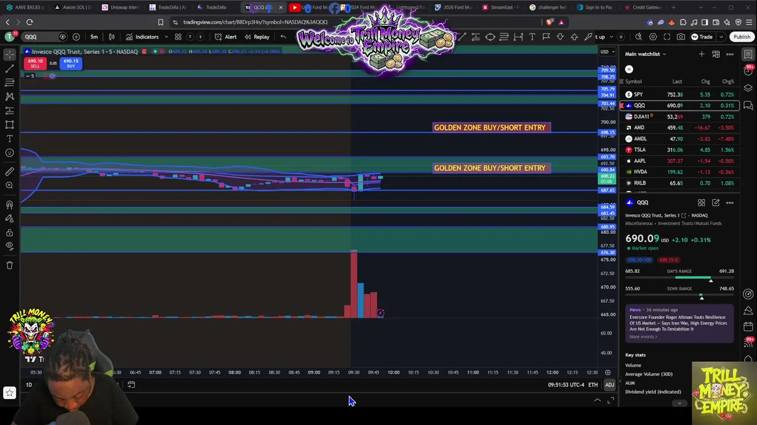This screenshot has height=425, width=757.
Task: Click the undo arrow in toolbar
Action: point(283,37)
